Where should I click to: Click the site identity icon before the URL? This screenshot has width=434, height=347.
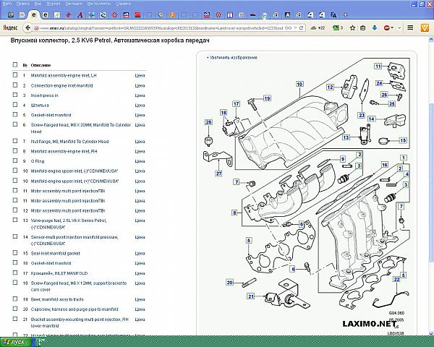36,28
